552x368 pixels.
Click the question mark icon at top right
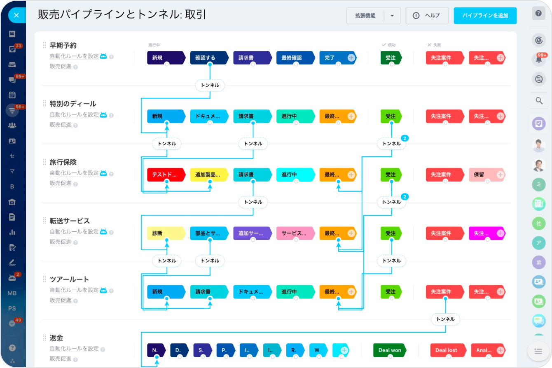pos(538,13)
